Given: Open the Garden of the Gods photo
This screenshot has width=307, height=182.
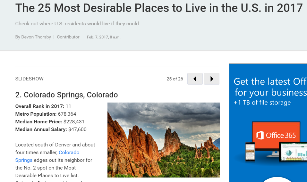Looking at the screenshot, I should pyautogui.click(x=164, y=140).
